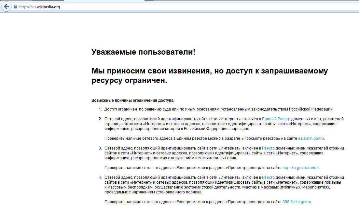Focus the ru.wikipedia.org address bar
Viewport: 359px width, 209px height.
(130, 7)
